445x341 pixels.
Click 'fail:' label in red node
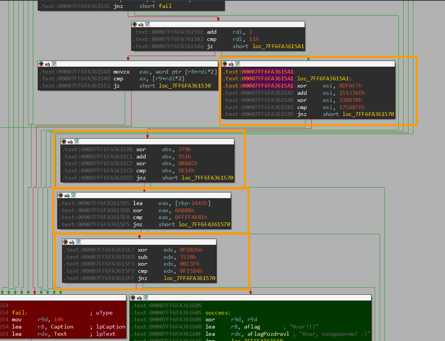coord(19,313)
